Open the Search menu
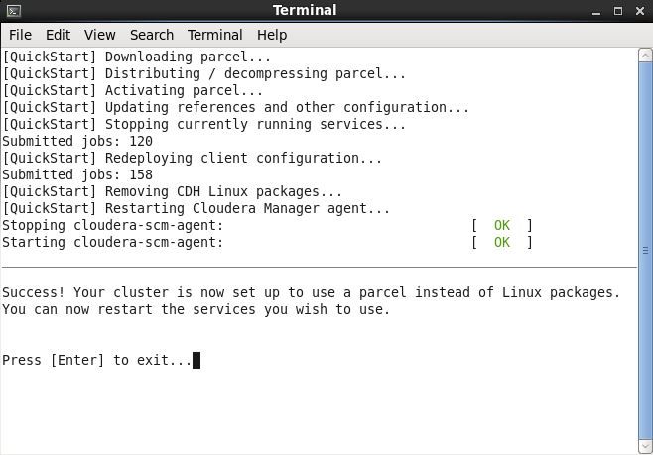The height and width of the screenshot is (455, 653). (152, 35)
